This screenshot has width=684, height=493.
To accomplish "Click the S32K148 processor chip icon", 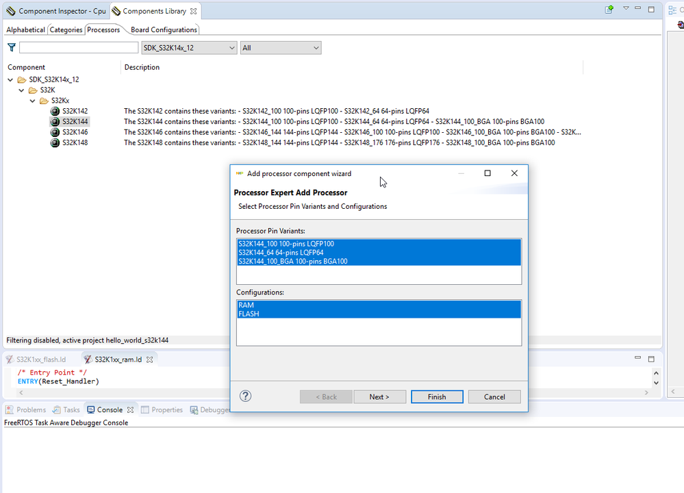I will coord(55,142).
